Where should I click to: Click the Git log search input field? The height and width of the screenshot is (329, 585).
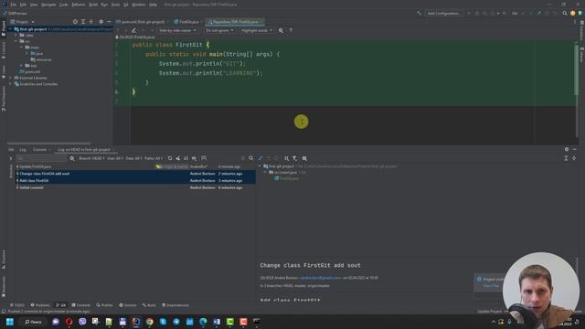(41, 158)
